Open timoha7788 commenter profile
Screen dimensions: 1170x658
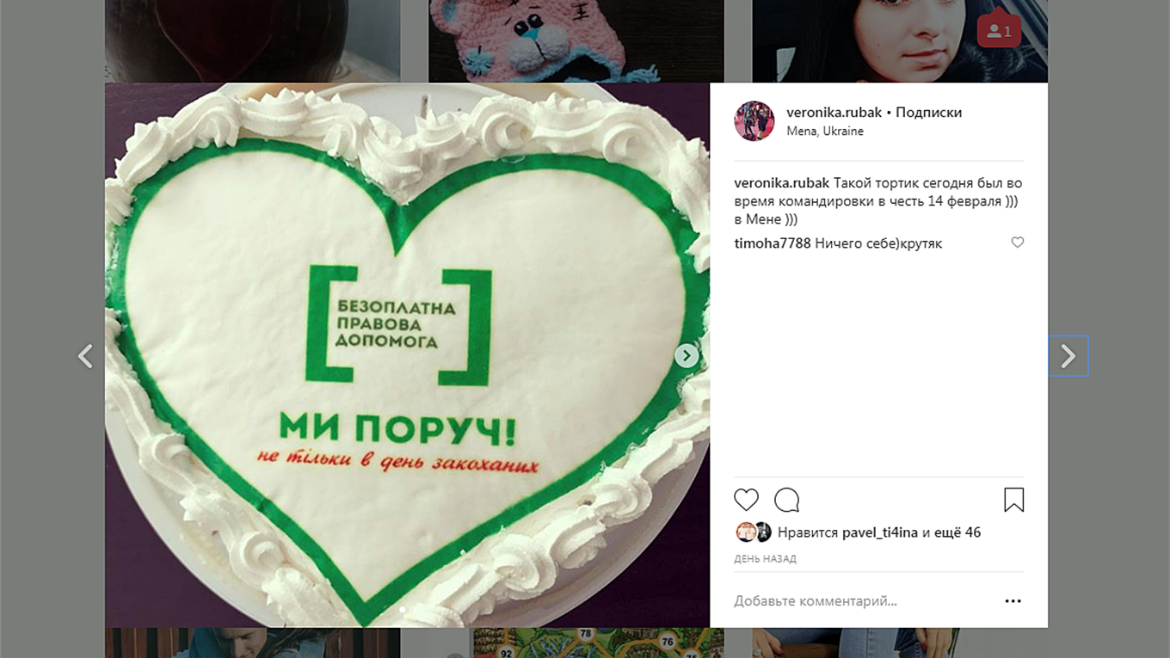773,243
